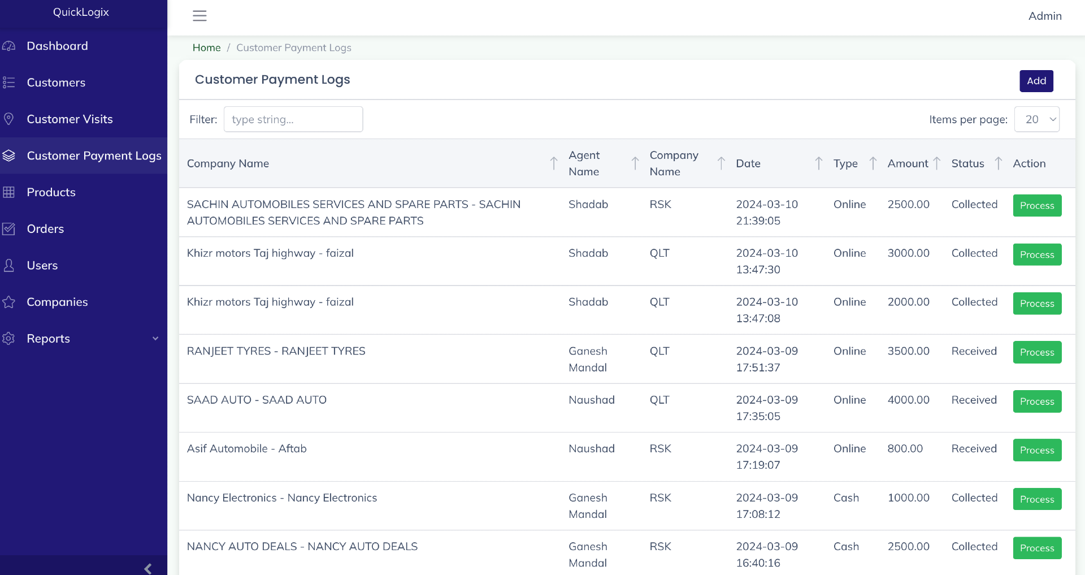Focus the Filter text input field

(293, 119)
